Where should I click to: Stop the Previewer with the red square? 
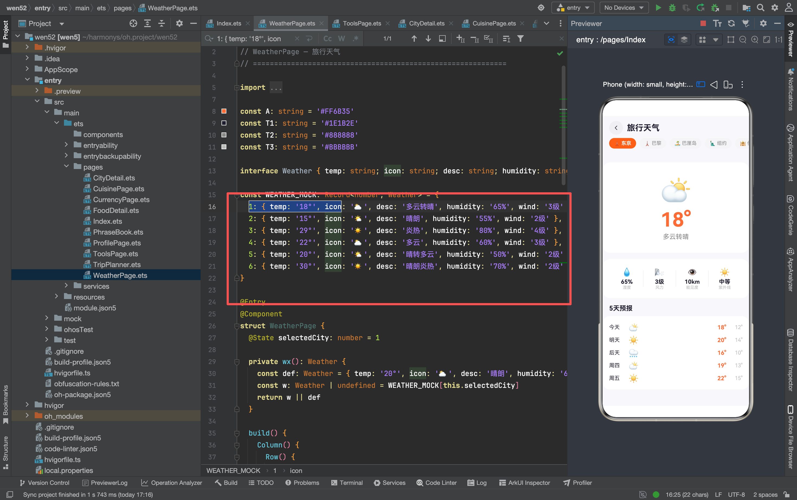[703, 23]
